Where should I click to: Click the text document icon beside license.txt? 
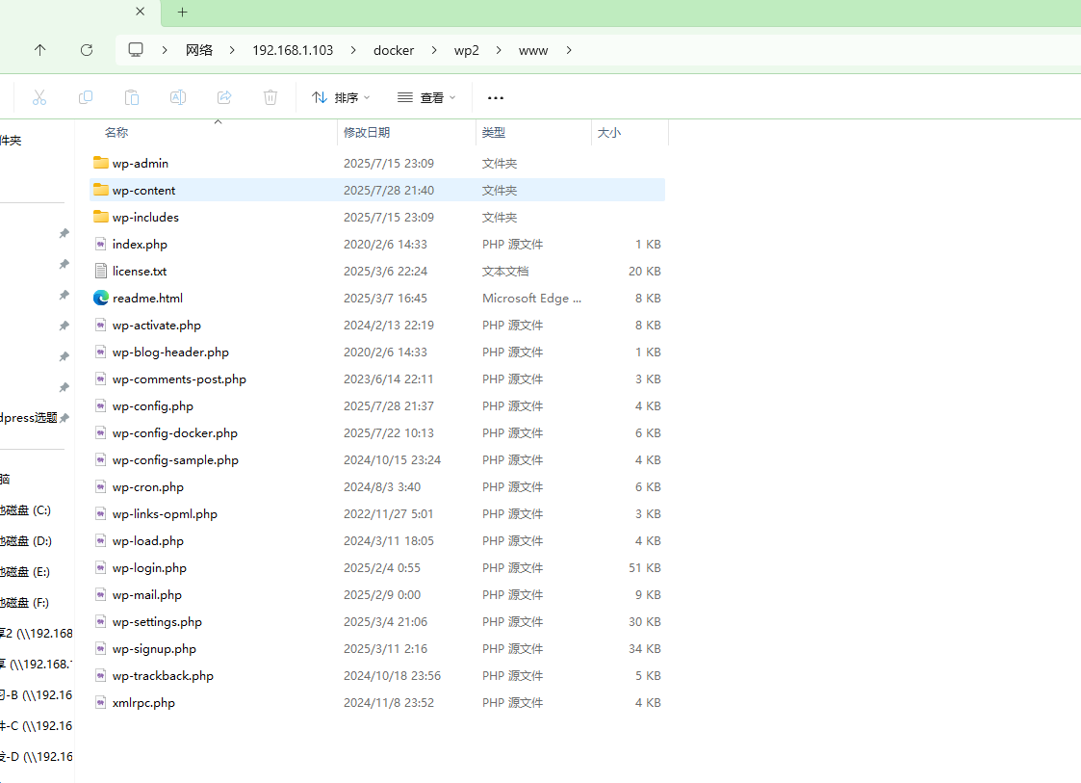point(101,272)
